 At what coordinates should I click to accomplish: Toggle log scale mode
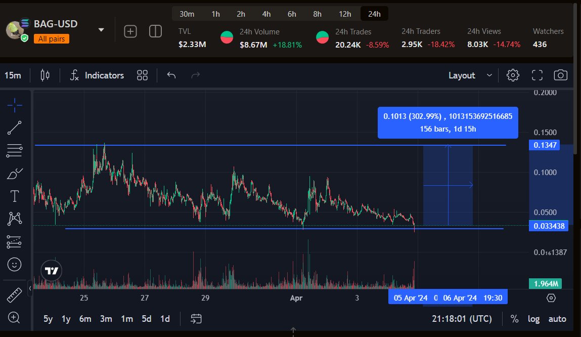coord(533,319)
